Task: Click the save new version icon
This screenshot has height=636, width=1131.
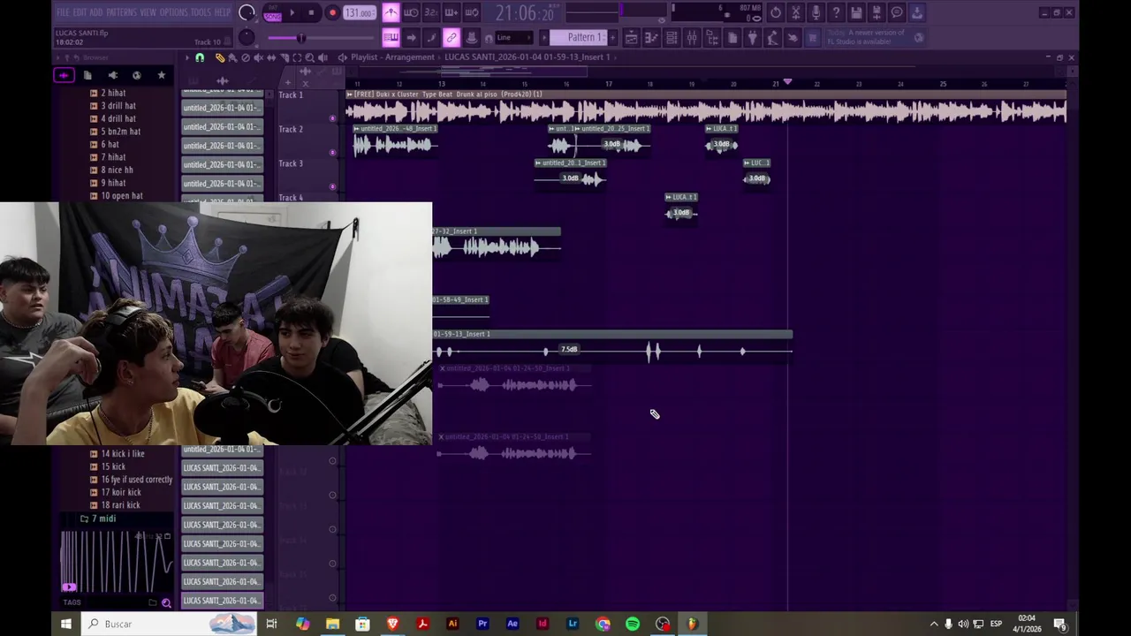Action: [877, 12]
